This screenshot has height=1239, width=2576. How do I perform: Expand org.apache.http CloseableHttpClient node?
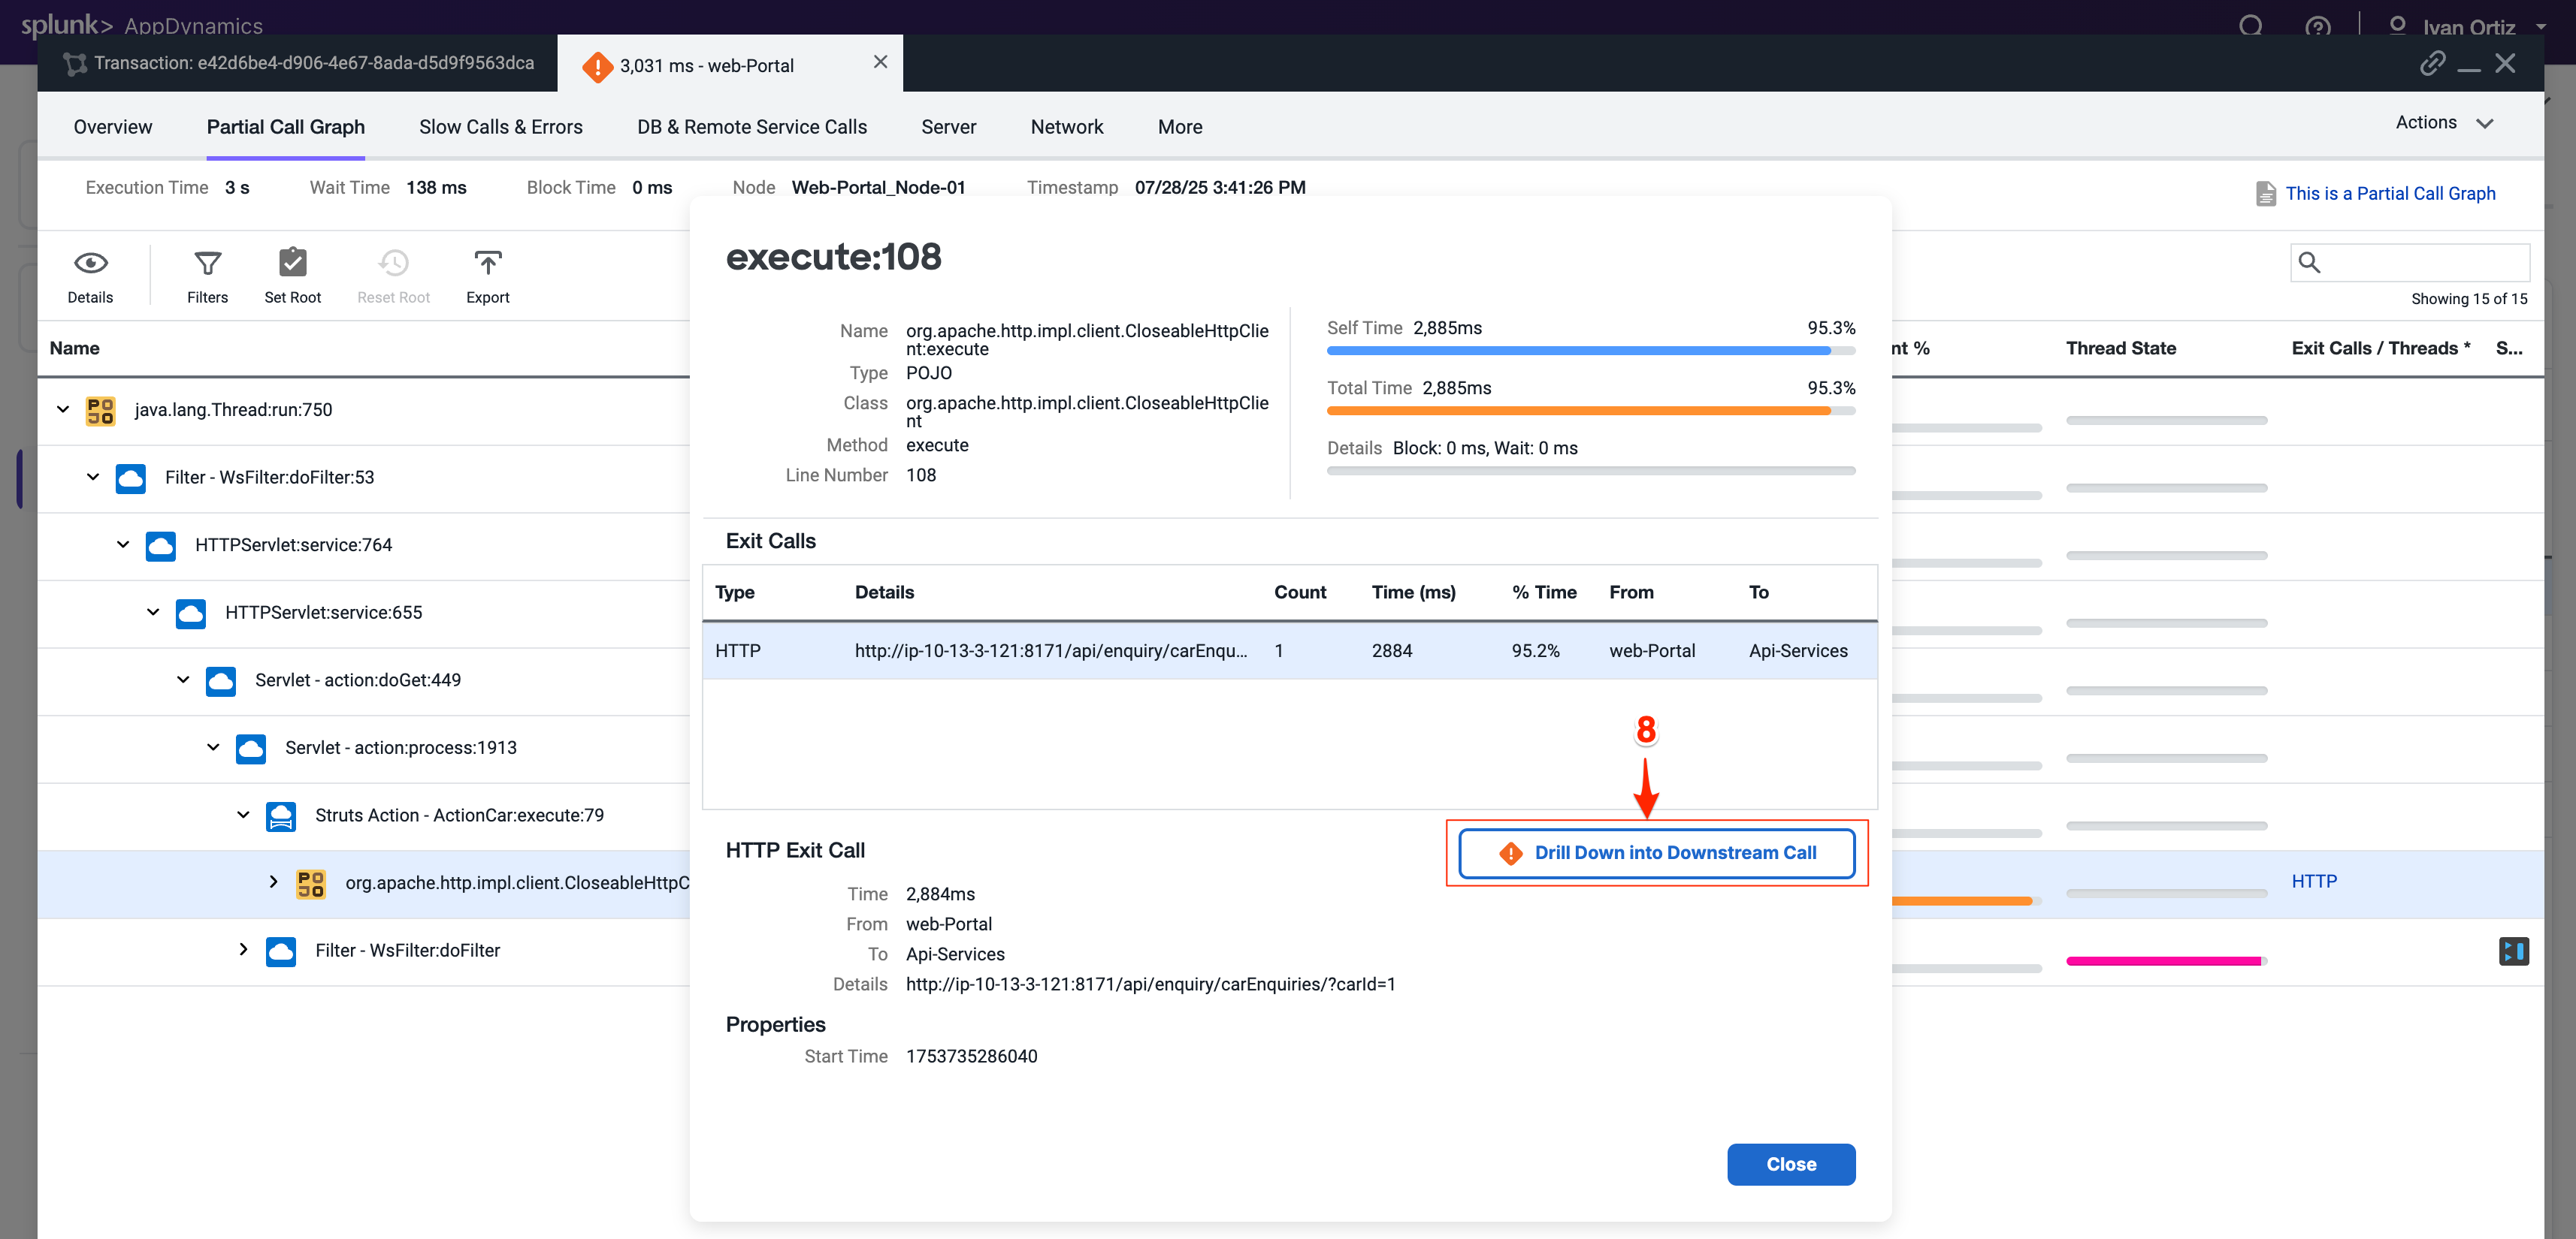[273, 882]
